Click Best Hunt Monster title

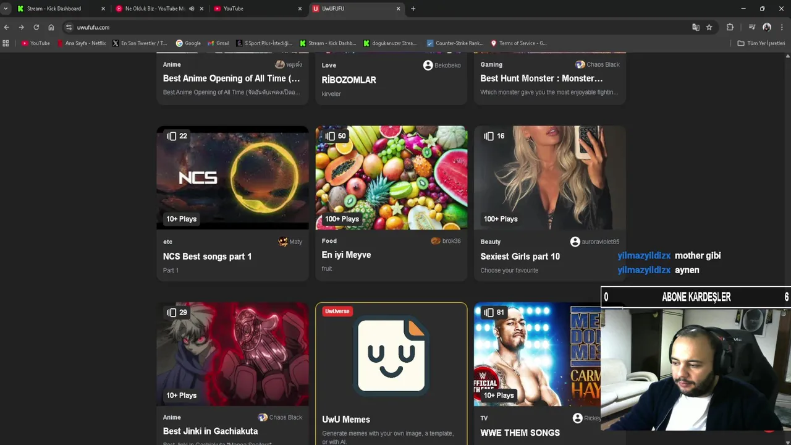541,78
